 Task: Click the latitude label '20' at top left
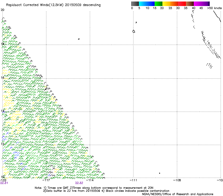pyautogui.click(x=2, y=10)
